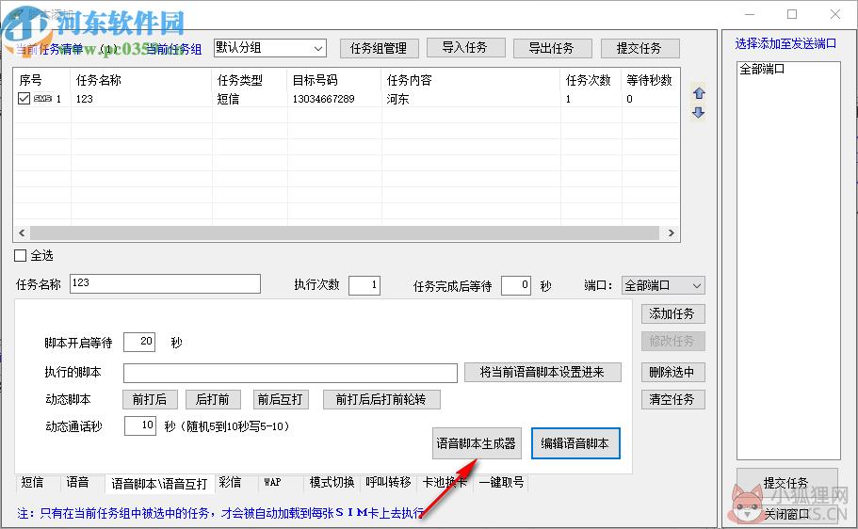Select the 语音脚本\语音互打 tab

pyautogui.click(x=159, y=484)
